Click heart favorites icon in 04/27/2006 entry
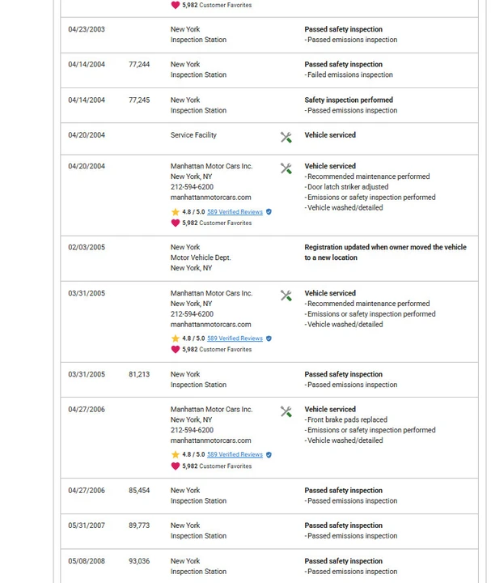This screenshot has width=491, height=583. coord(176,466)
